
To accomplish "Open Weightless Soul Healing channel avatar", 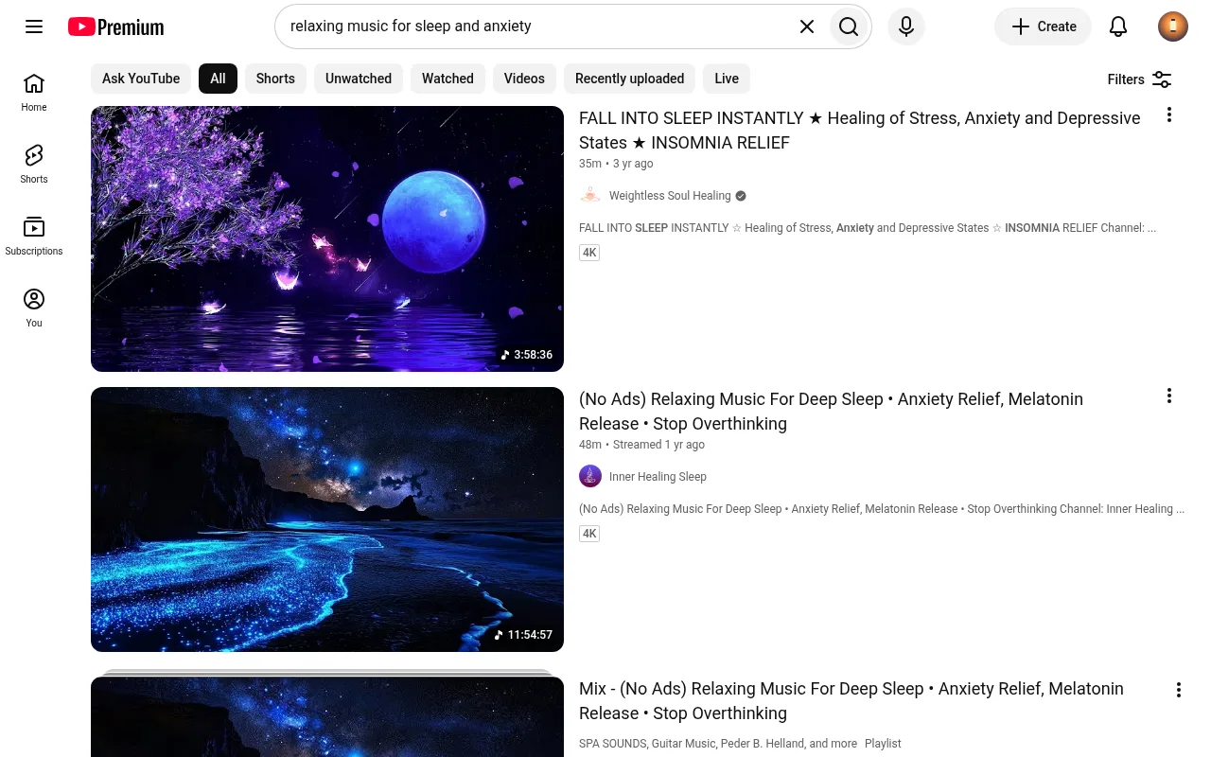I will click(x=590, y=196).
